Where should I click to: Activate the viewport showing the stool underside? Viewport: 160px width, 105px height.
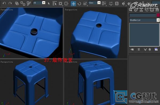click(31, 33)
